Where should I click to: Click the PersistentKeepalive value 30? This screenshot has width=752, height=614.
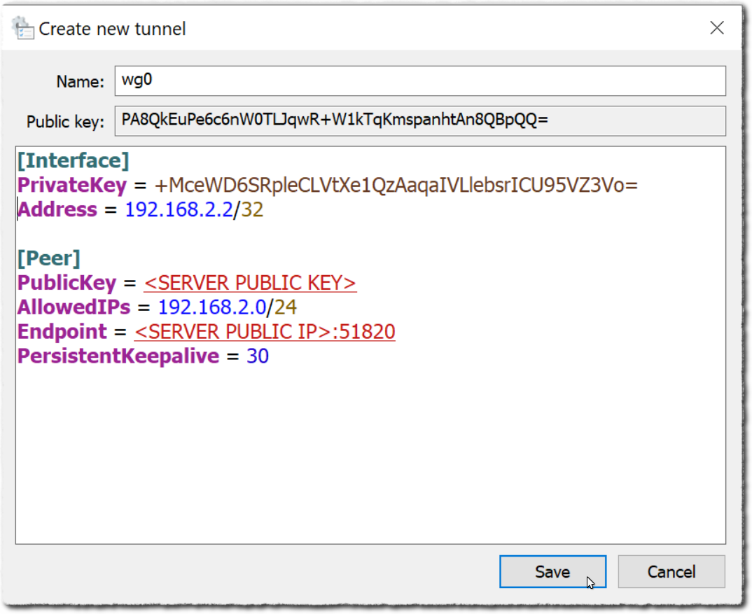pyautogui.click(x=258, y=356)
